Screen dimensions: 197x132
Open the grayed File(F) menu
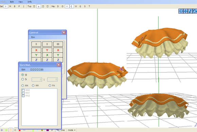[x=3, y=2]
